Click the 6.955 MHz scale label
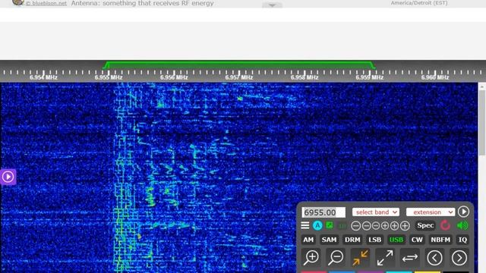Viewport: 486px width, 273px height. [x=109, y=77]
